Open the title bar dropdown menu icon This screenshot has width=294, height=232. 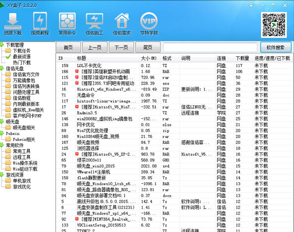(251, 5)
